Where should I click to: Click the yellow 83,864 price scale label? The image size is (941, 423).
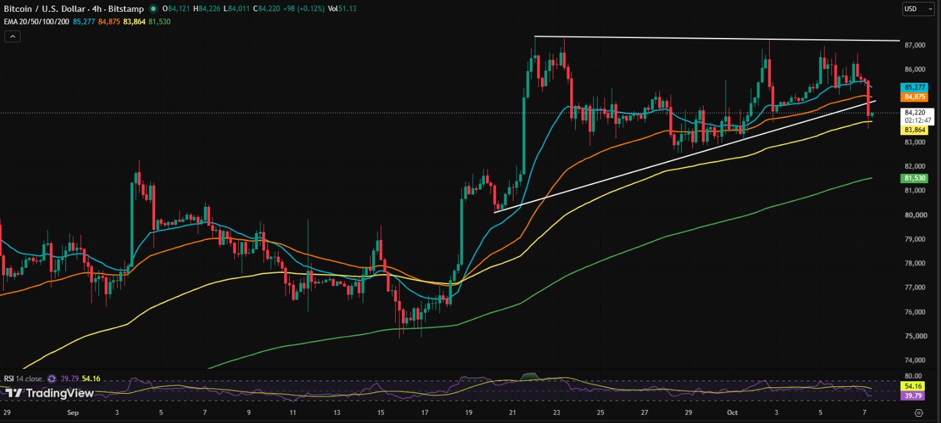(x=915, y=130)
